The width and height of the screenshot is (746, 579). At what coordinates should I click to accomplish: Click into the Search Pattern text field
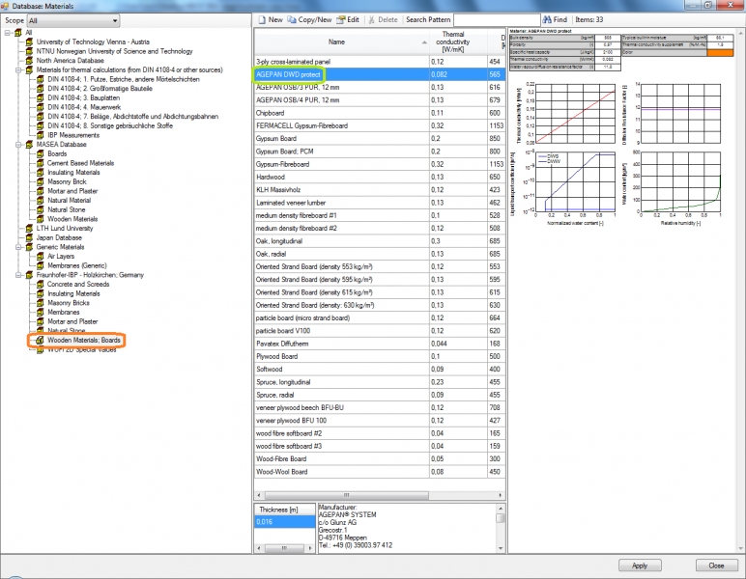pyautogui.click(x=491, y=19)
